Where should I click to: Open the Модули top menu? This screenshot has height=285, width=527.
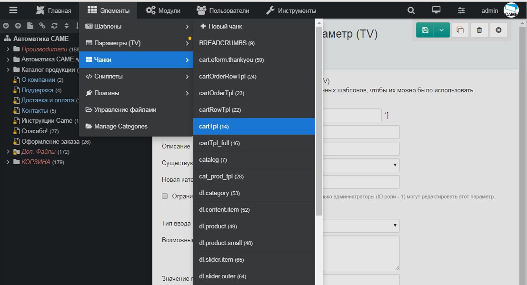(x=163, y=10)
